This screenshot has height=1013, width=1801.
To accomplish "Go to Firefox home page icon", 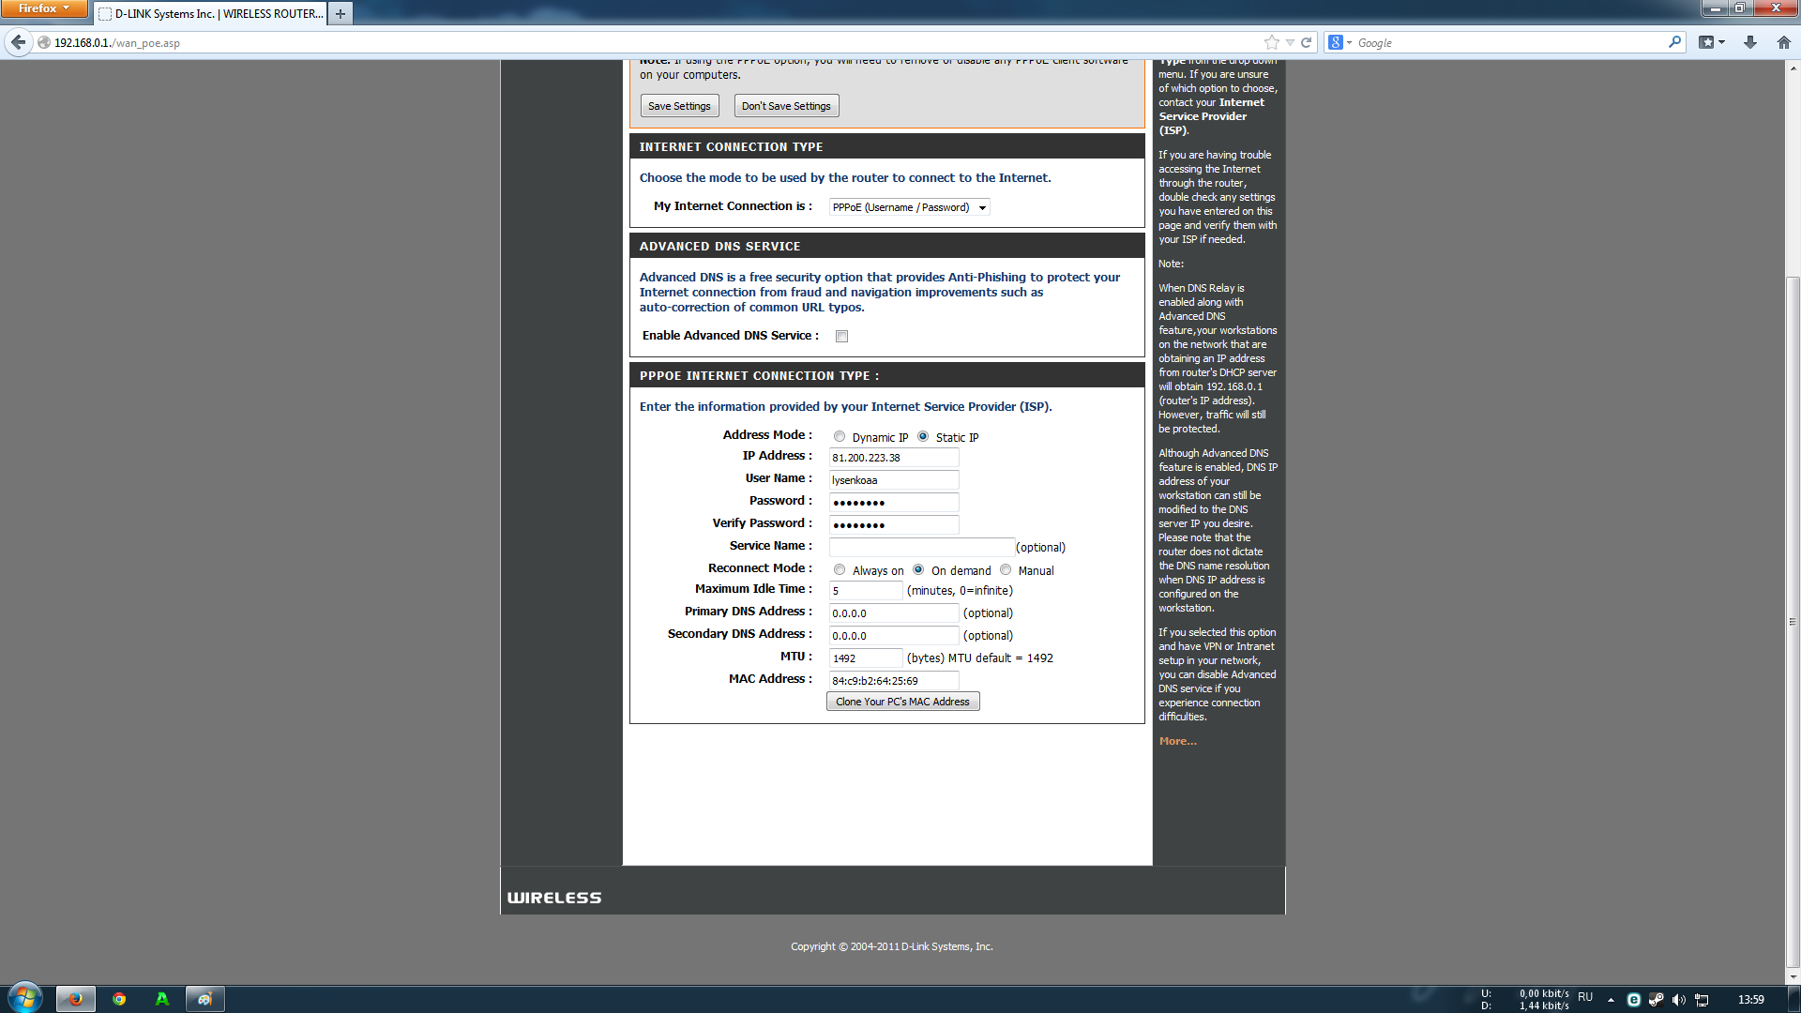I will click(1783, 42).
